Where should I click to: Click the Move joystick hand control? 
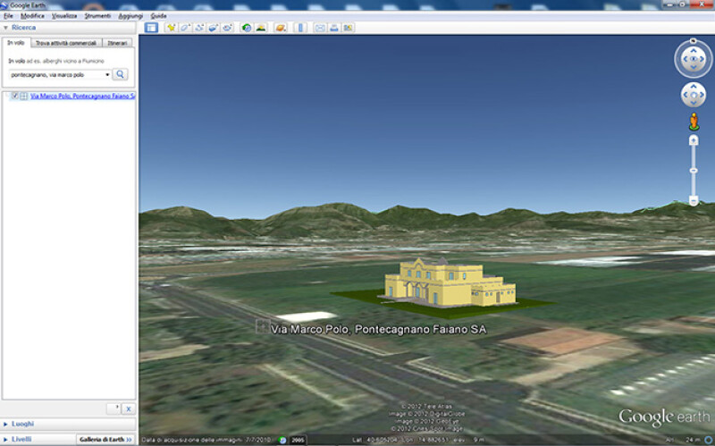pos(694,95)
